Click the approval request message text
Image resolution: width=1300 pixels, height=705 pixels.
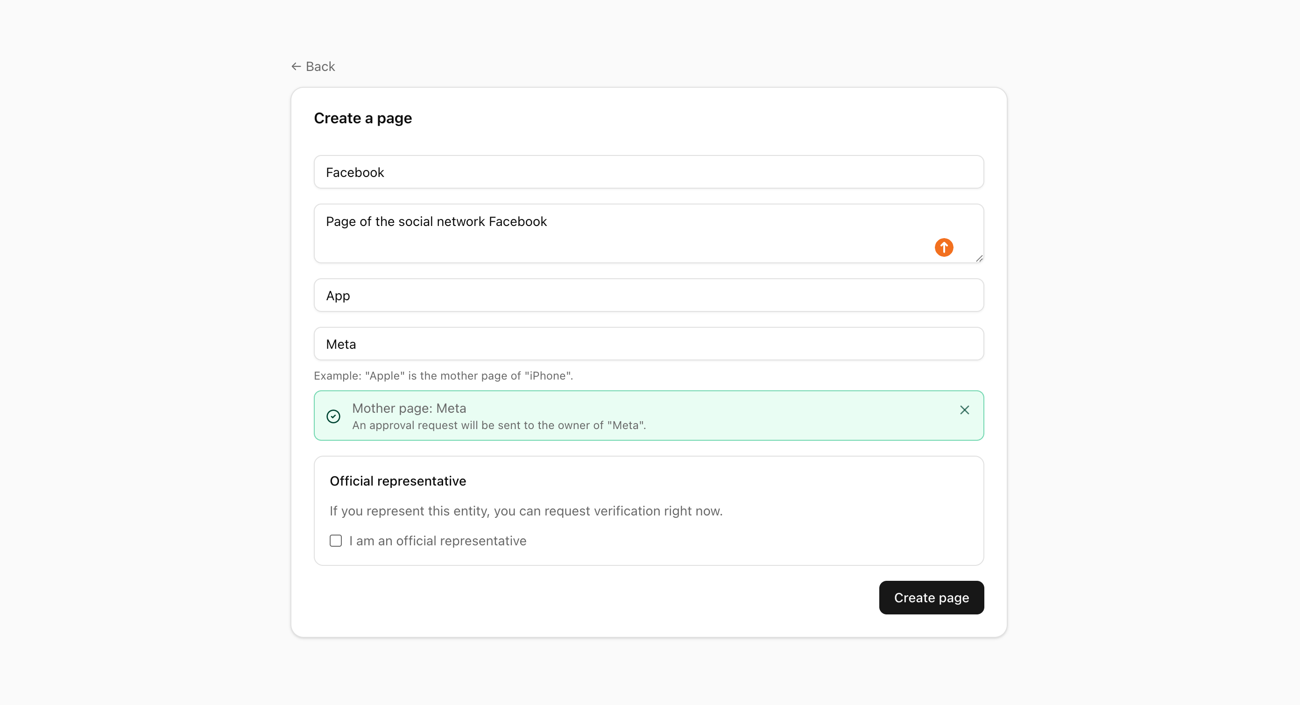pos(499,425)
